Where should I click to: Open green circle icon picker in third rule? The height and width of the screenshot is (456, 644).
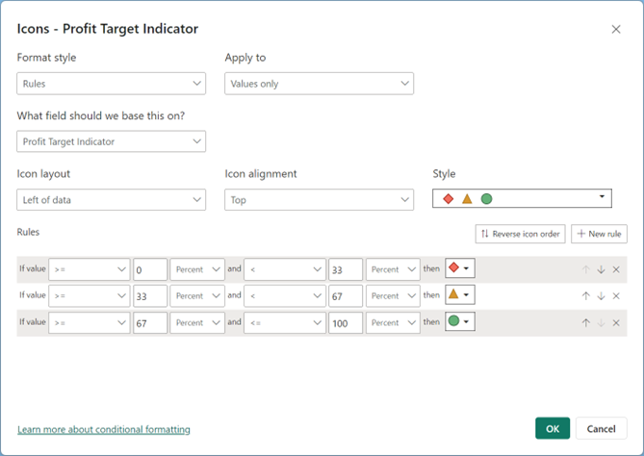pyautogui.click(x=460, y=321)
